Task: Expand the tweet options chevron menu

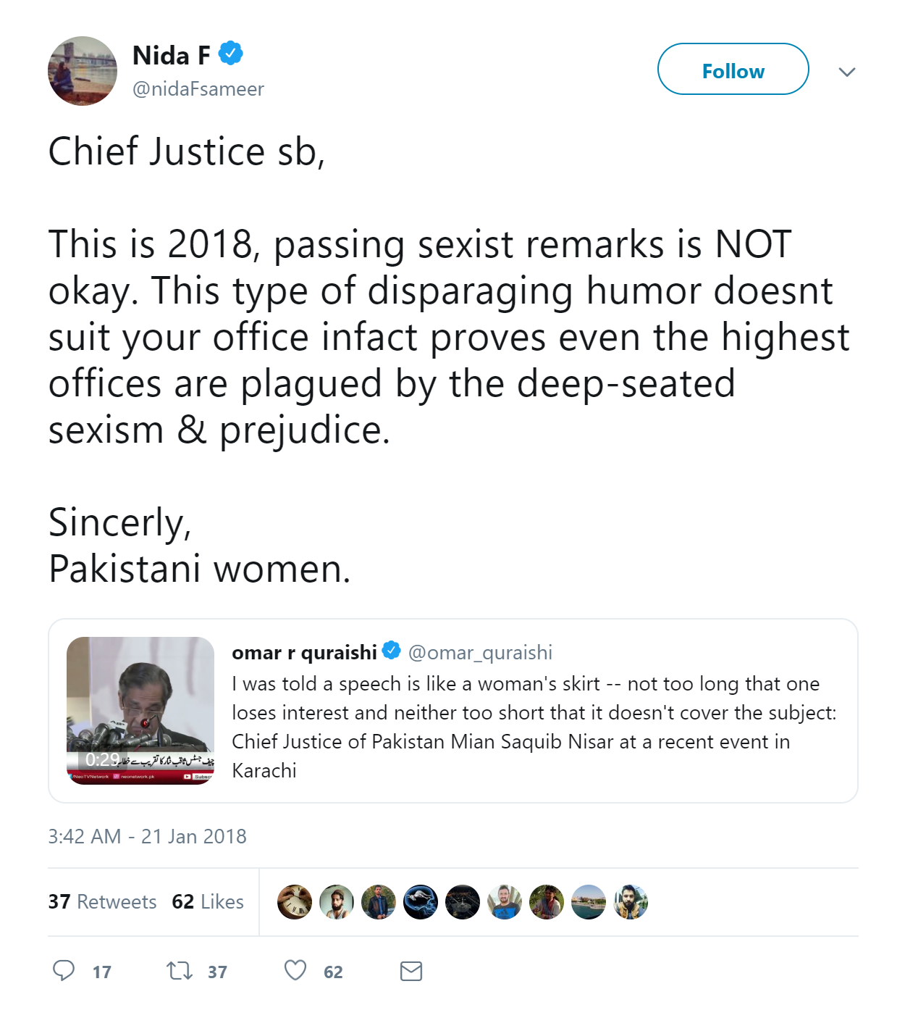Action: tap(847, 72)
